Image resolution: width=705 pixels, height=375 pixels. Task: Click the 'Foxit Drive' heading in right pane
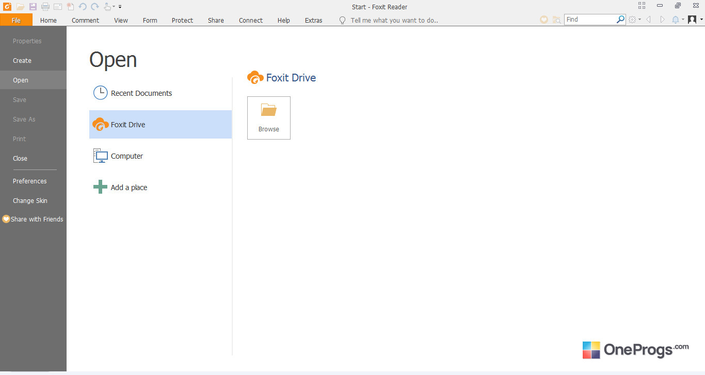point(291,78)
